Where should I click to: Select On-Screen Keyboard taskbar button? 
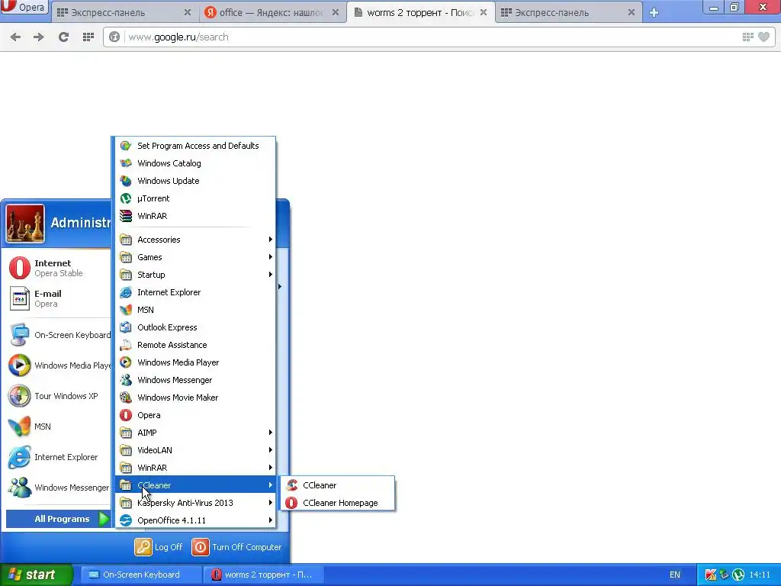(140, 575)
